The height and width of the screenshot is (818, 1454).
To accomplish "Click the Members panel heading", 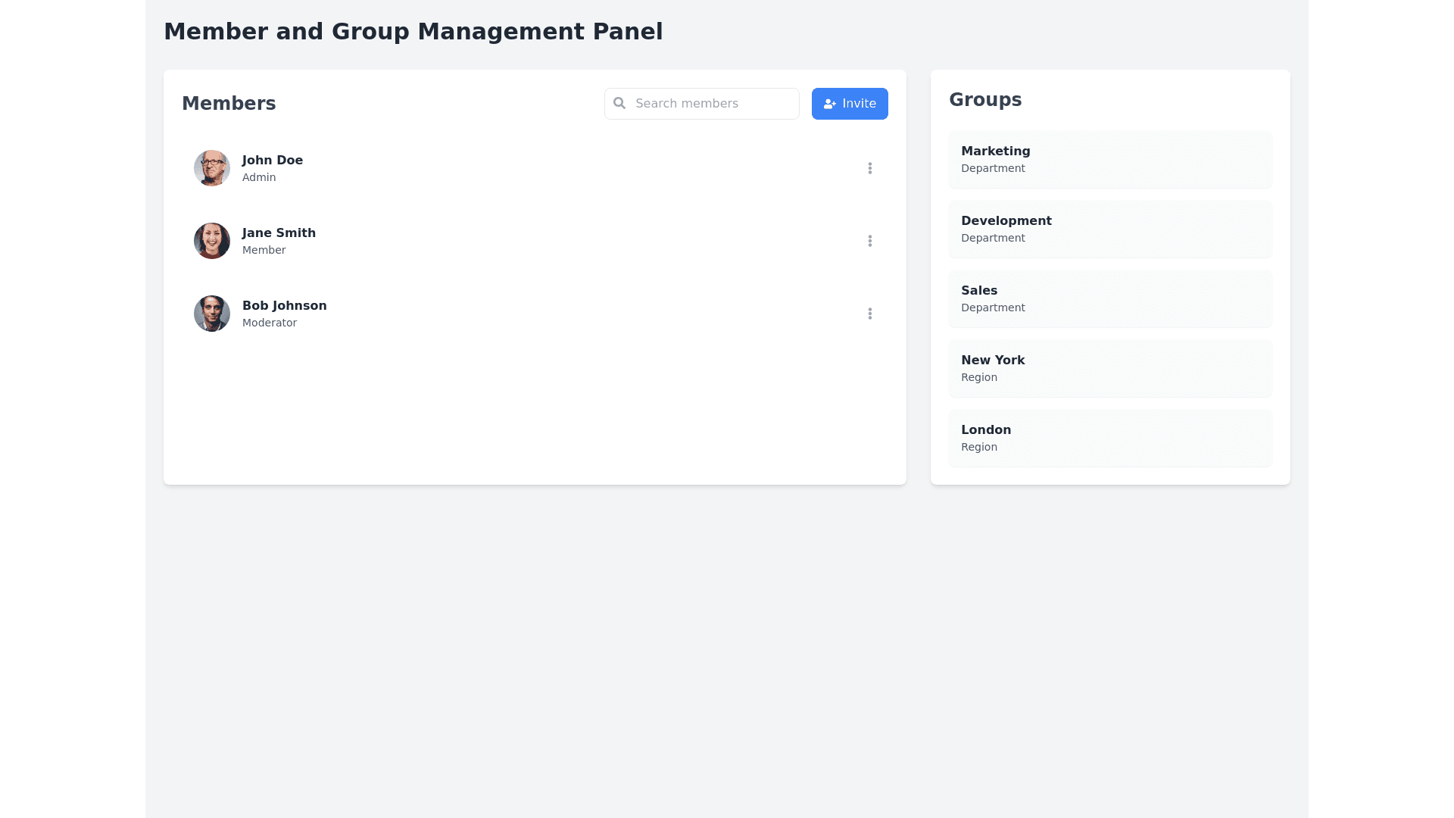I will point(229,104).
